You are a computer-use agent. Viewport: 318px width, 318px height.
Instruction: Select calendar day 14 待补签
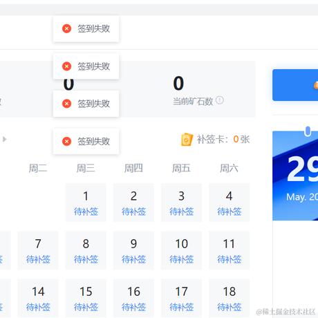(38, 298)
